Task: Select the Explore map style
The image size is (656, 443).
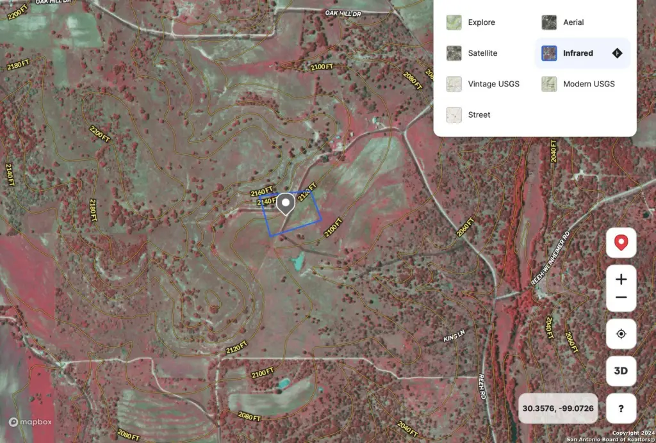Action: tap(481, 22)
